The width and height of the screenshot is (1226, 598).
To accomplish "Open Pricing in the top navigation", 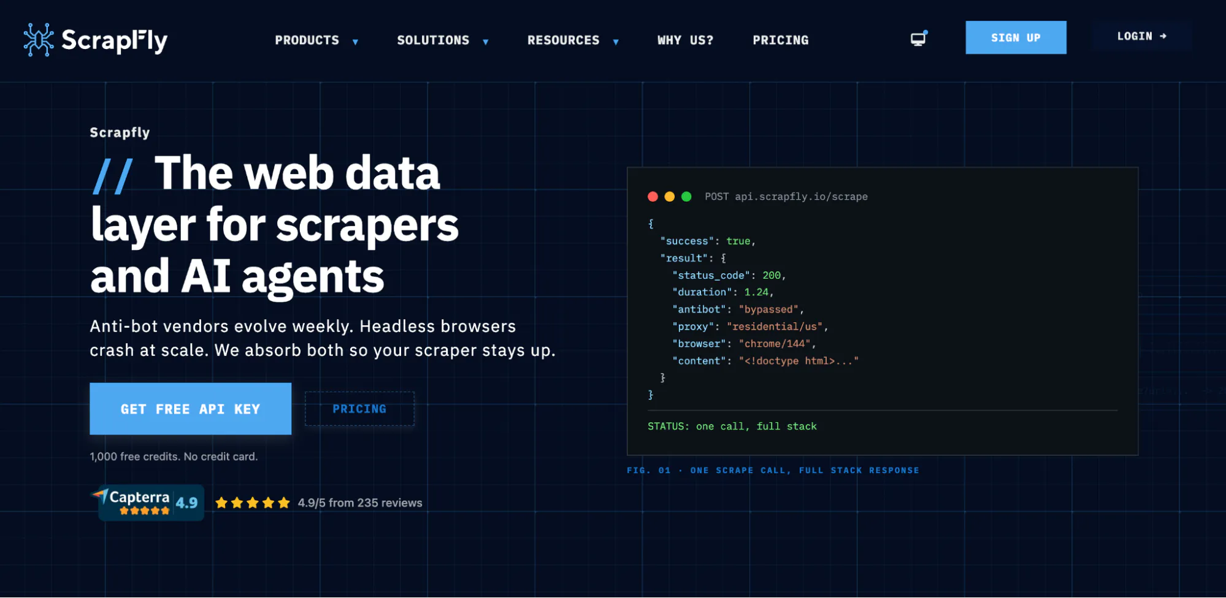I will coord(780,40).
